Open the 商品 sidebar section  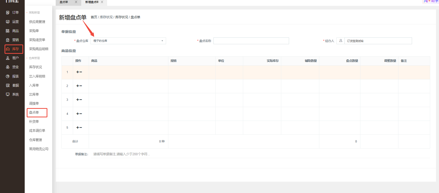[12, 31]
